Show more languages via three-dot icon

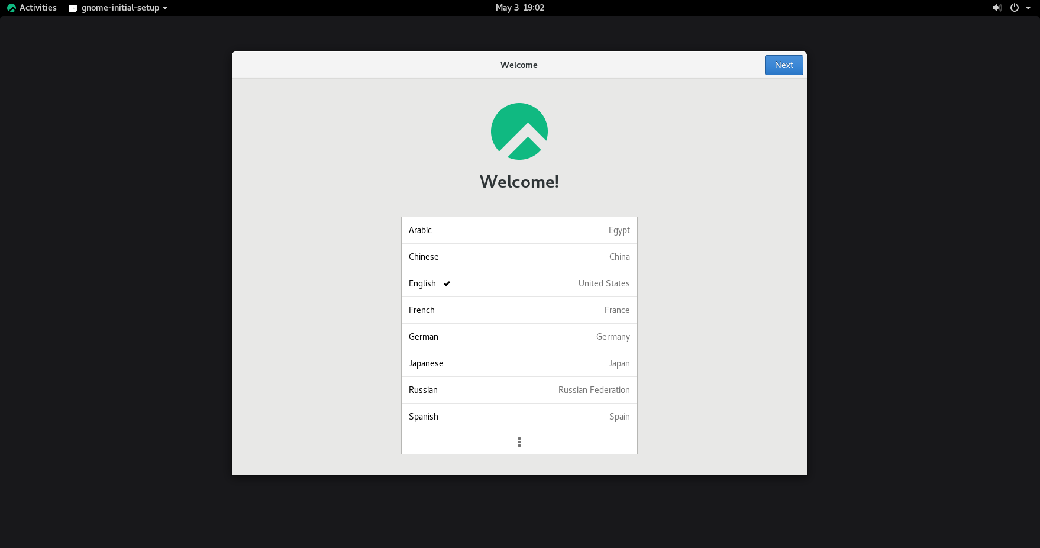point(519,442)
